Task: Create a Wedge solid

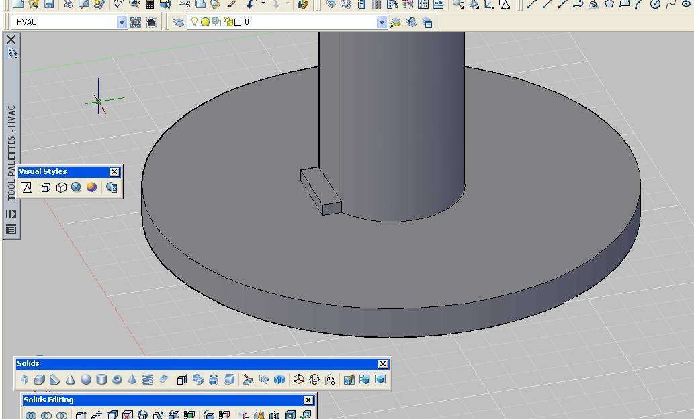Action: tap(55, 380)
